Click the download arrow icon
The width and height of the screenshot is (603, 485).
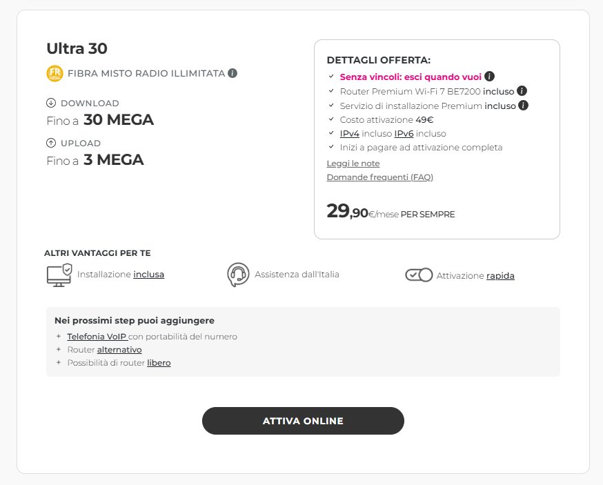(51, 103)
